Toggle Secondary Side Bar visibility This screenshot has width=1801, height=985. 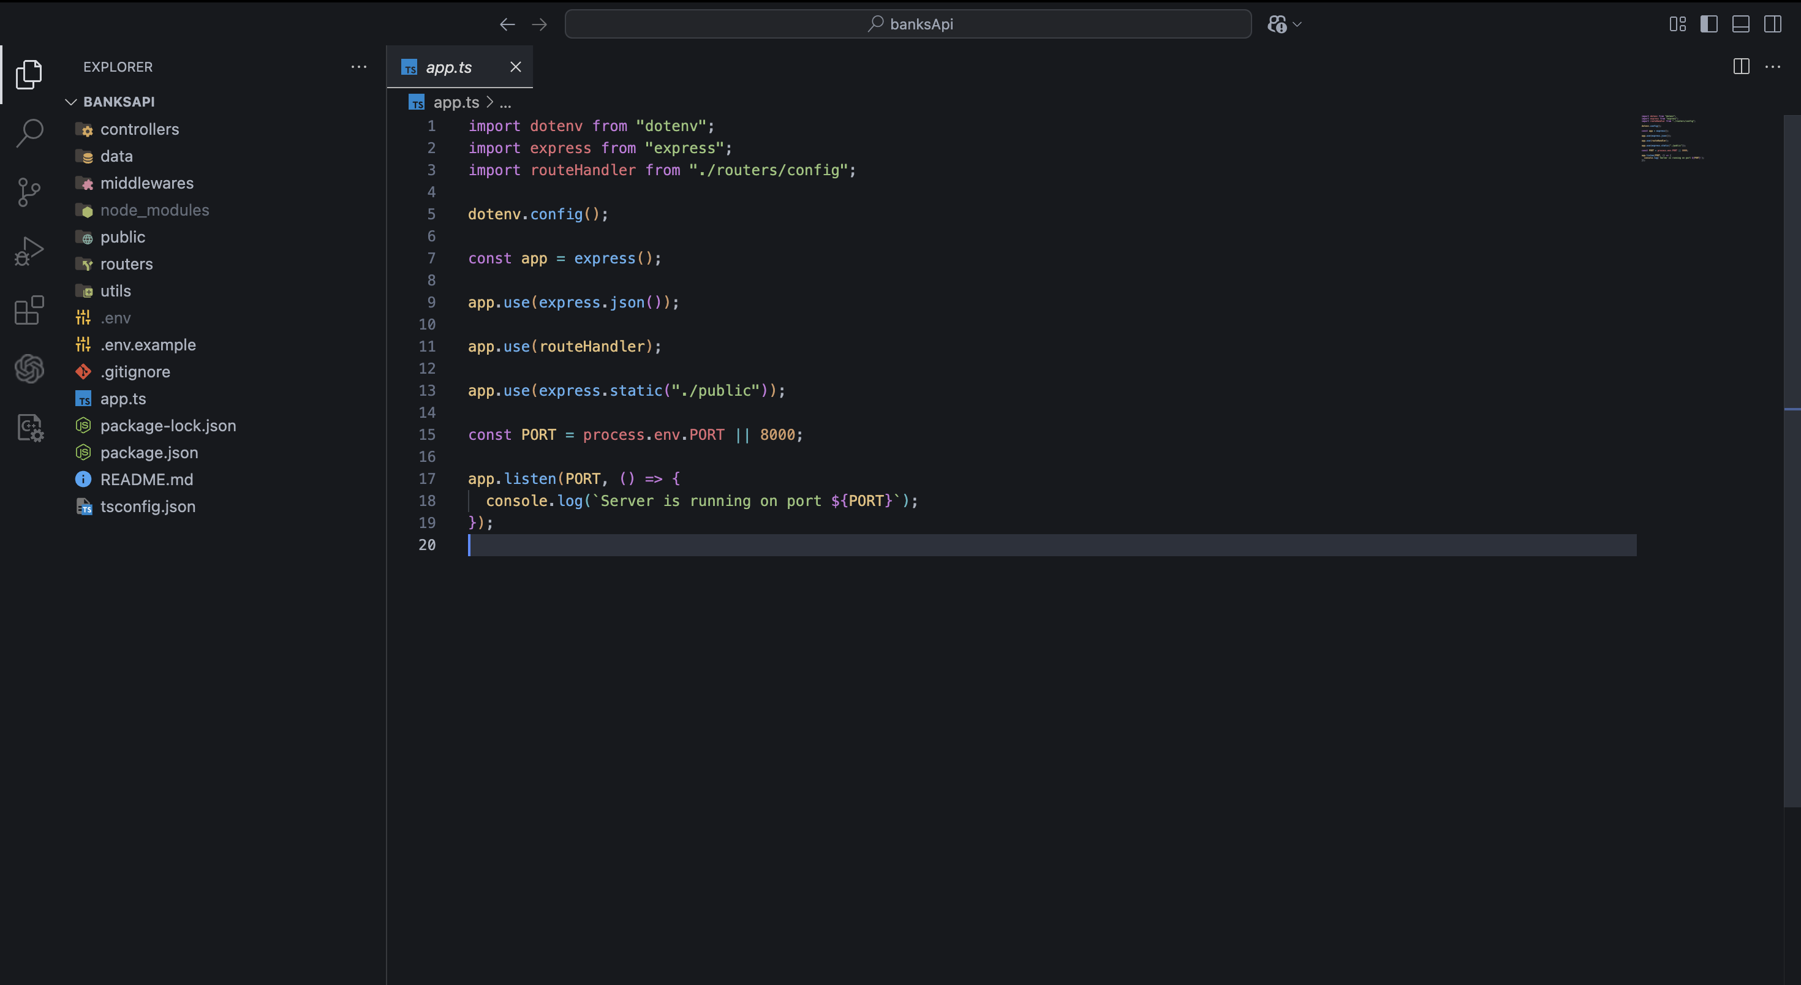click(1772, 25)
